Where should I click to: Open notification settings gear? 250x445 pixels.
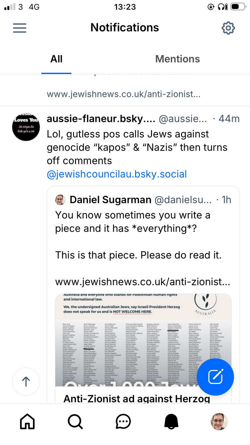(x=228, y=28)
